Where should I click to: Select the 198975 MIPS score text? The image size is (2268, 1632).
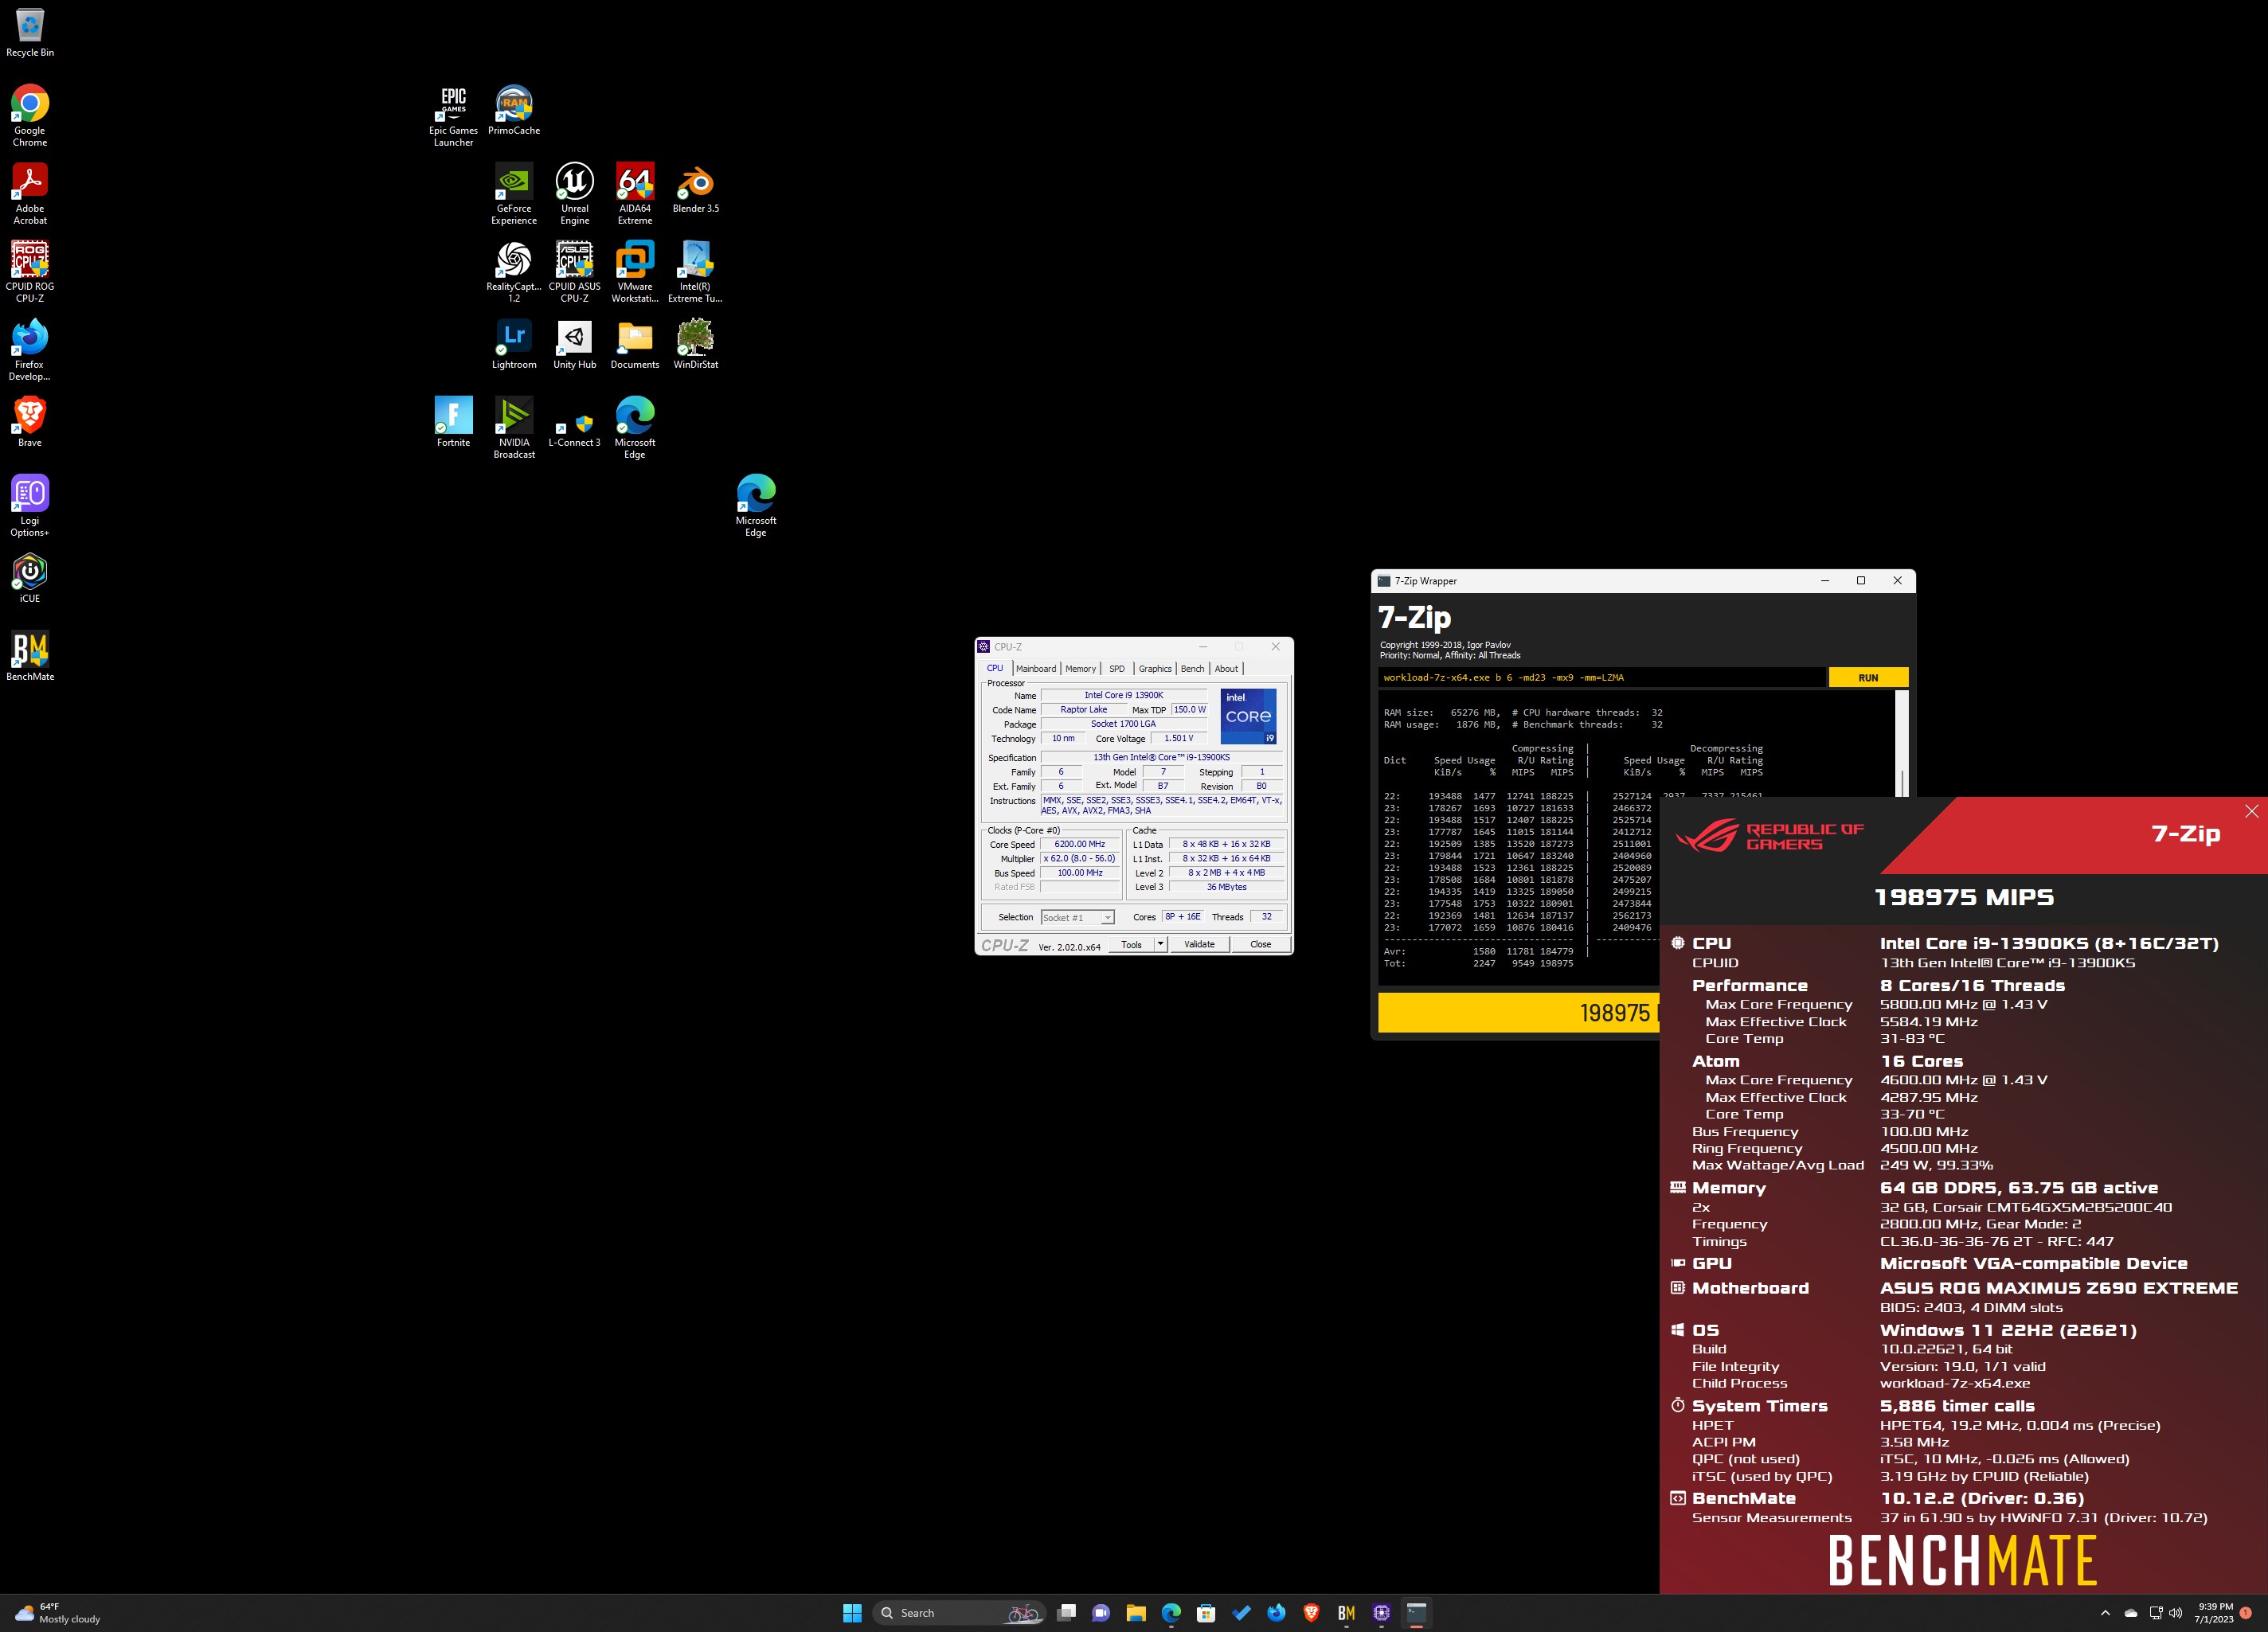(x=1963, y=896)
